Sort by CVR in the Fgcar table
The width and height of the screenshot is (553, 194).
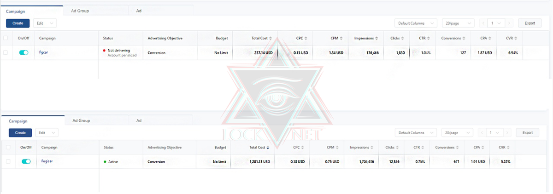515,38
